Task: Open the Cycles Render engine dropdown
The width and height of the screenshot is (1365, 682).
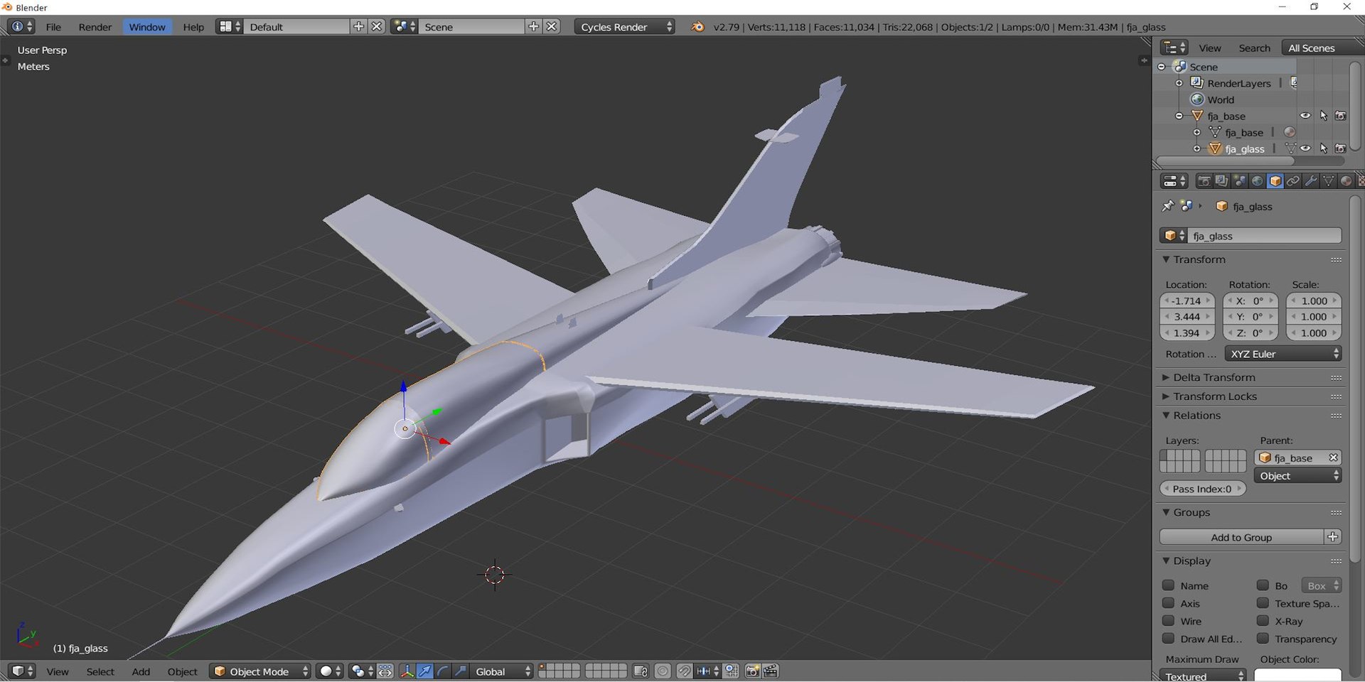Action: pyautogui.click(x=624, y=27)
